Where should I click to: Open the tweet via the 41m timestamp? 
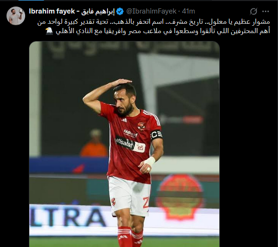[x=189, y=11]
